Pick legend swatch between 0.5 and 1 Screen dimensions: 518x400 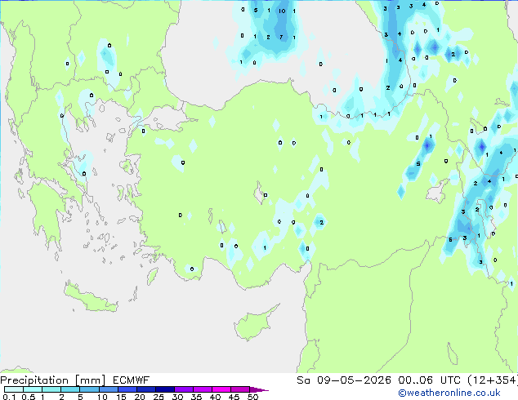tap(33, 389)
